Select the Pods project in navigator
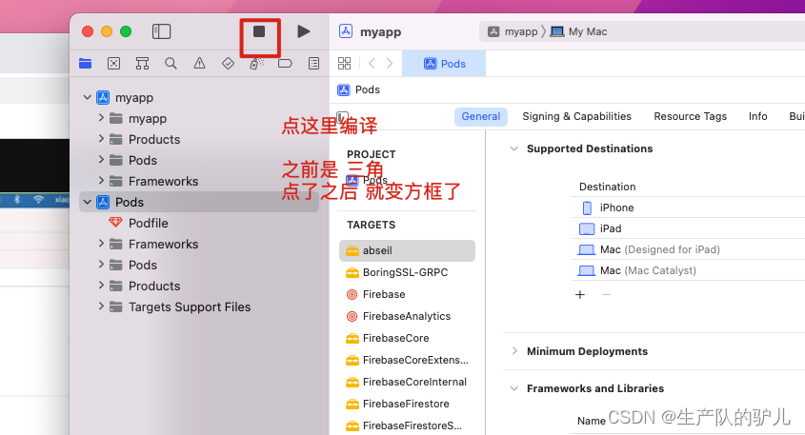 (x=199, y=202)
